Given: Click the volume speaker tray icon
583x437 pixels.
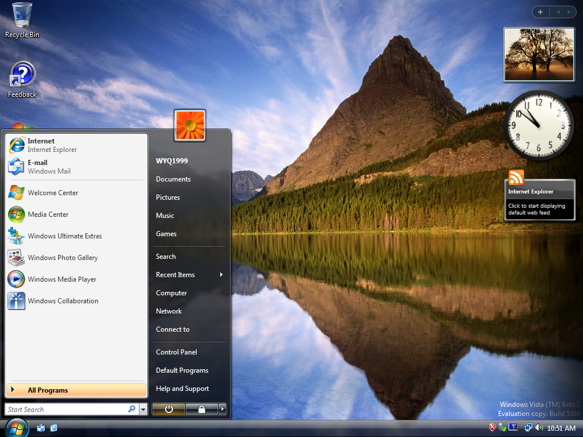Looking at the screenshot, I should click(x=539, y=428).
